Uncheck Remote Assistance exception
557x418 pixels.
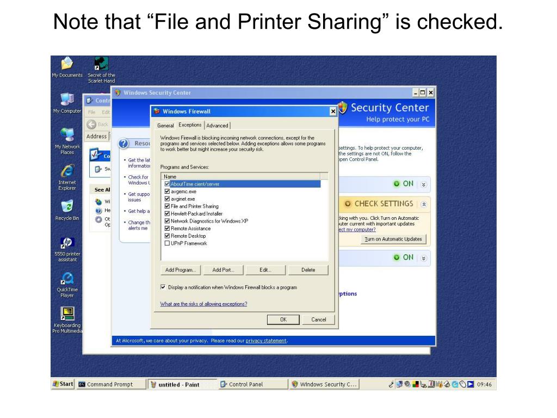pyautogui.click(x=167, y=229)
